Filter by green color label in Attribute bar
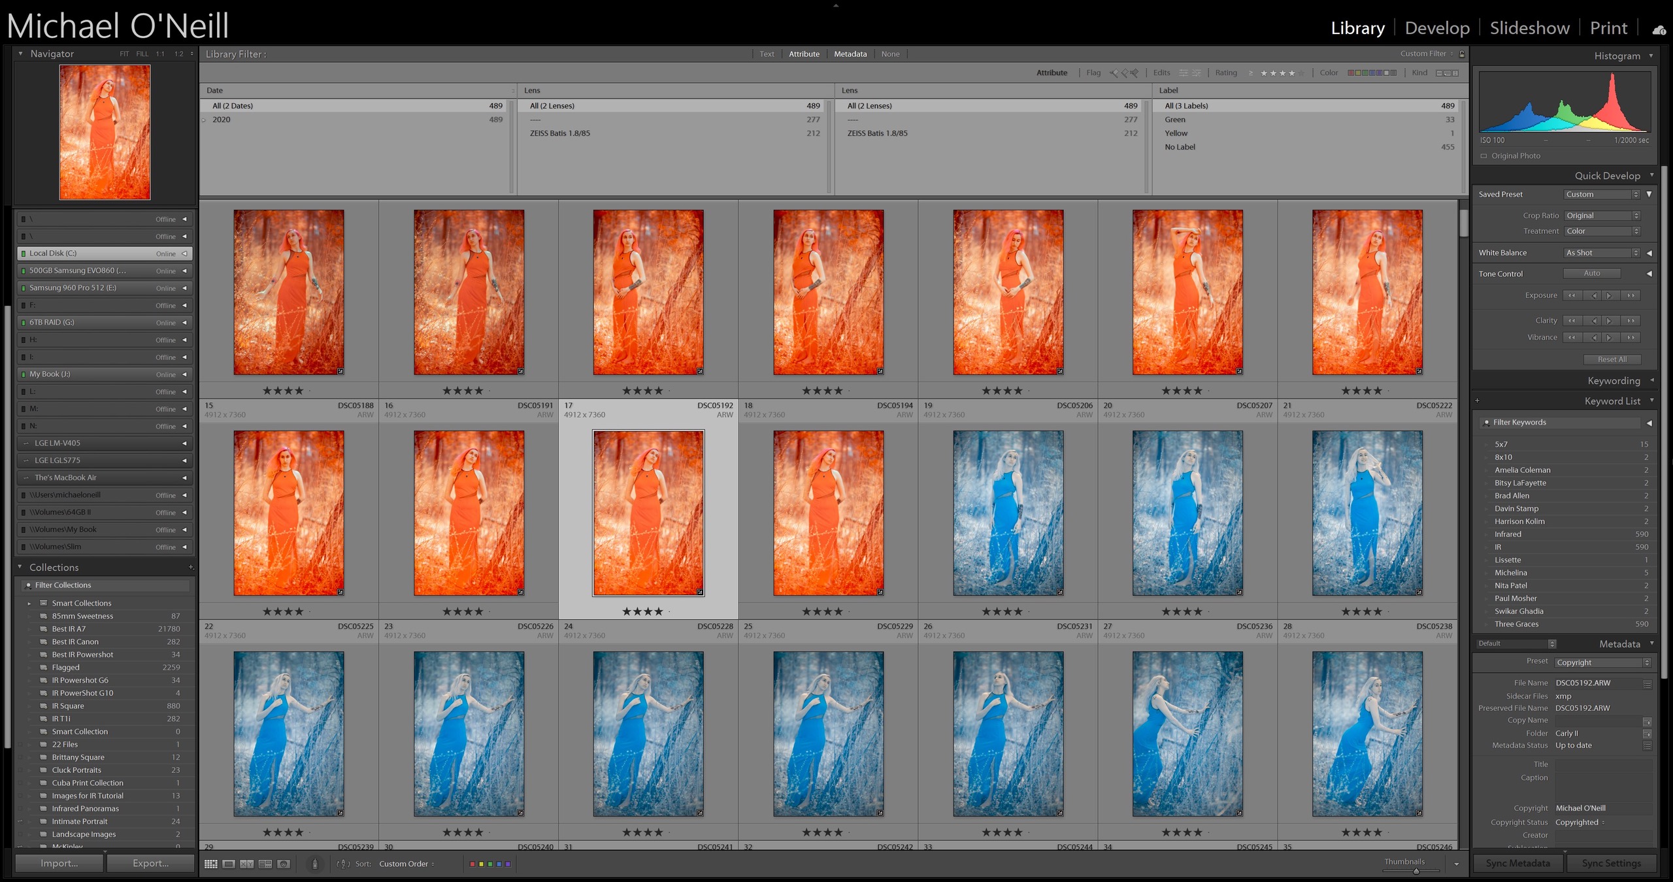Image resolution: width=1673 pixels, height=882 pixels. pos(1365,73)
